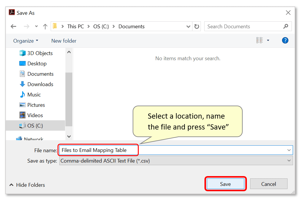Click the 3D Objects cube icon
Viewport: 302px width, 200px height.
[x=22, y=53]
